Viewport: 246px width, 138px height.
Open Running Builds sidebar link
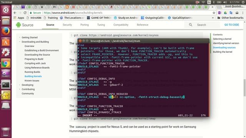click(32, 72)
